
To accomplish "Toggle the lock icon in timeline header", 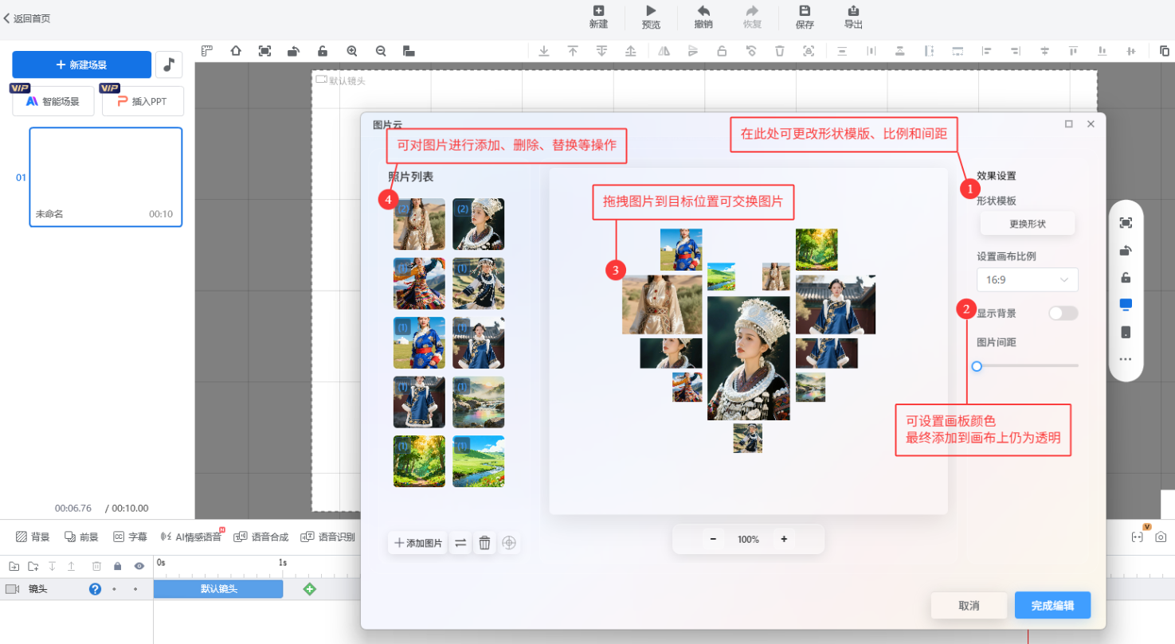I will 118,566.
